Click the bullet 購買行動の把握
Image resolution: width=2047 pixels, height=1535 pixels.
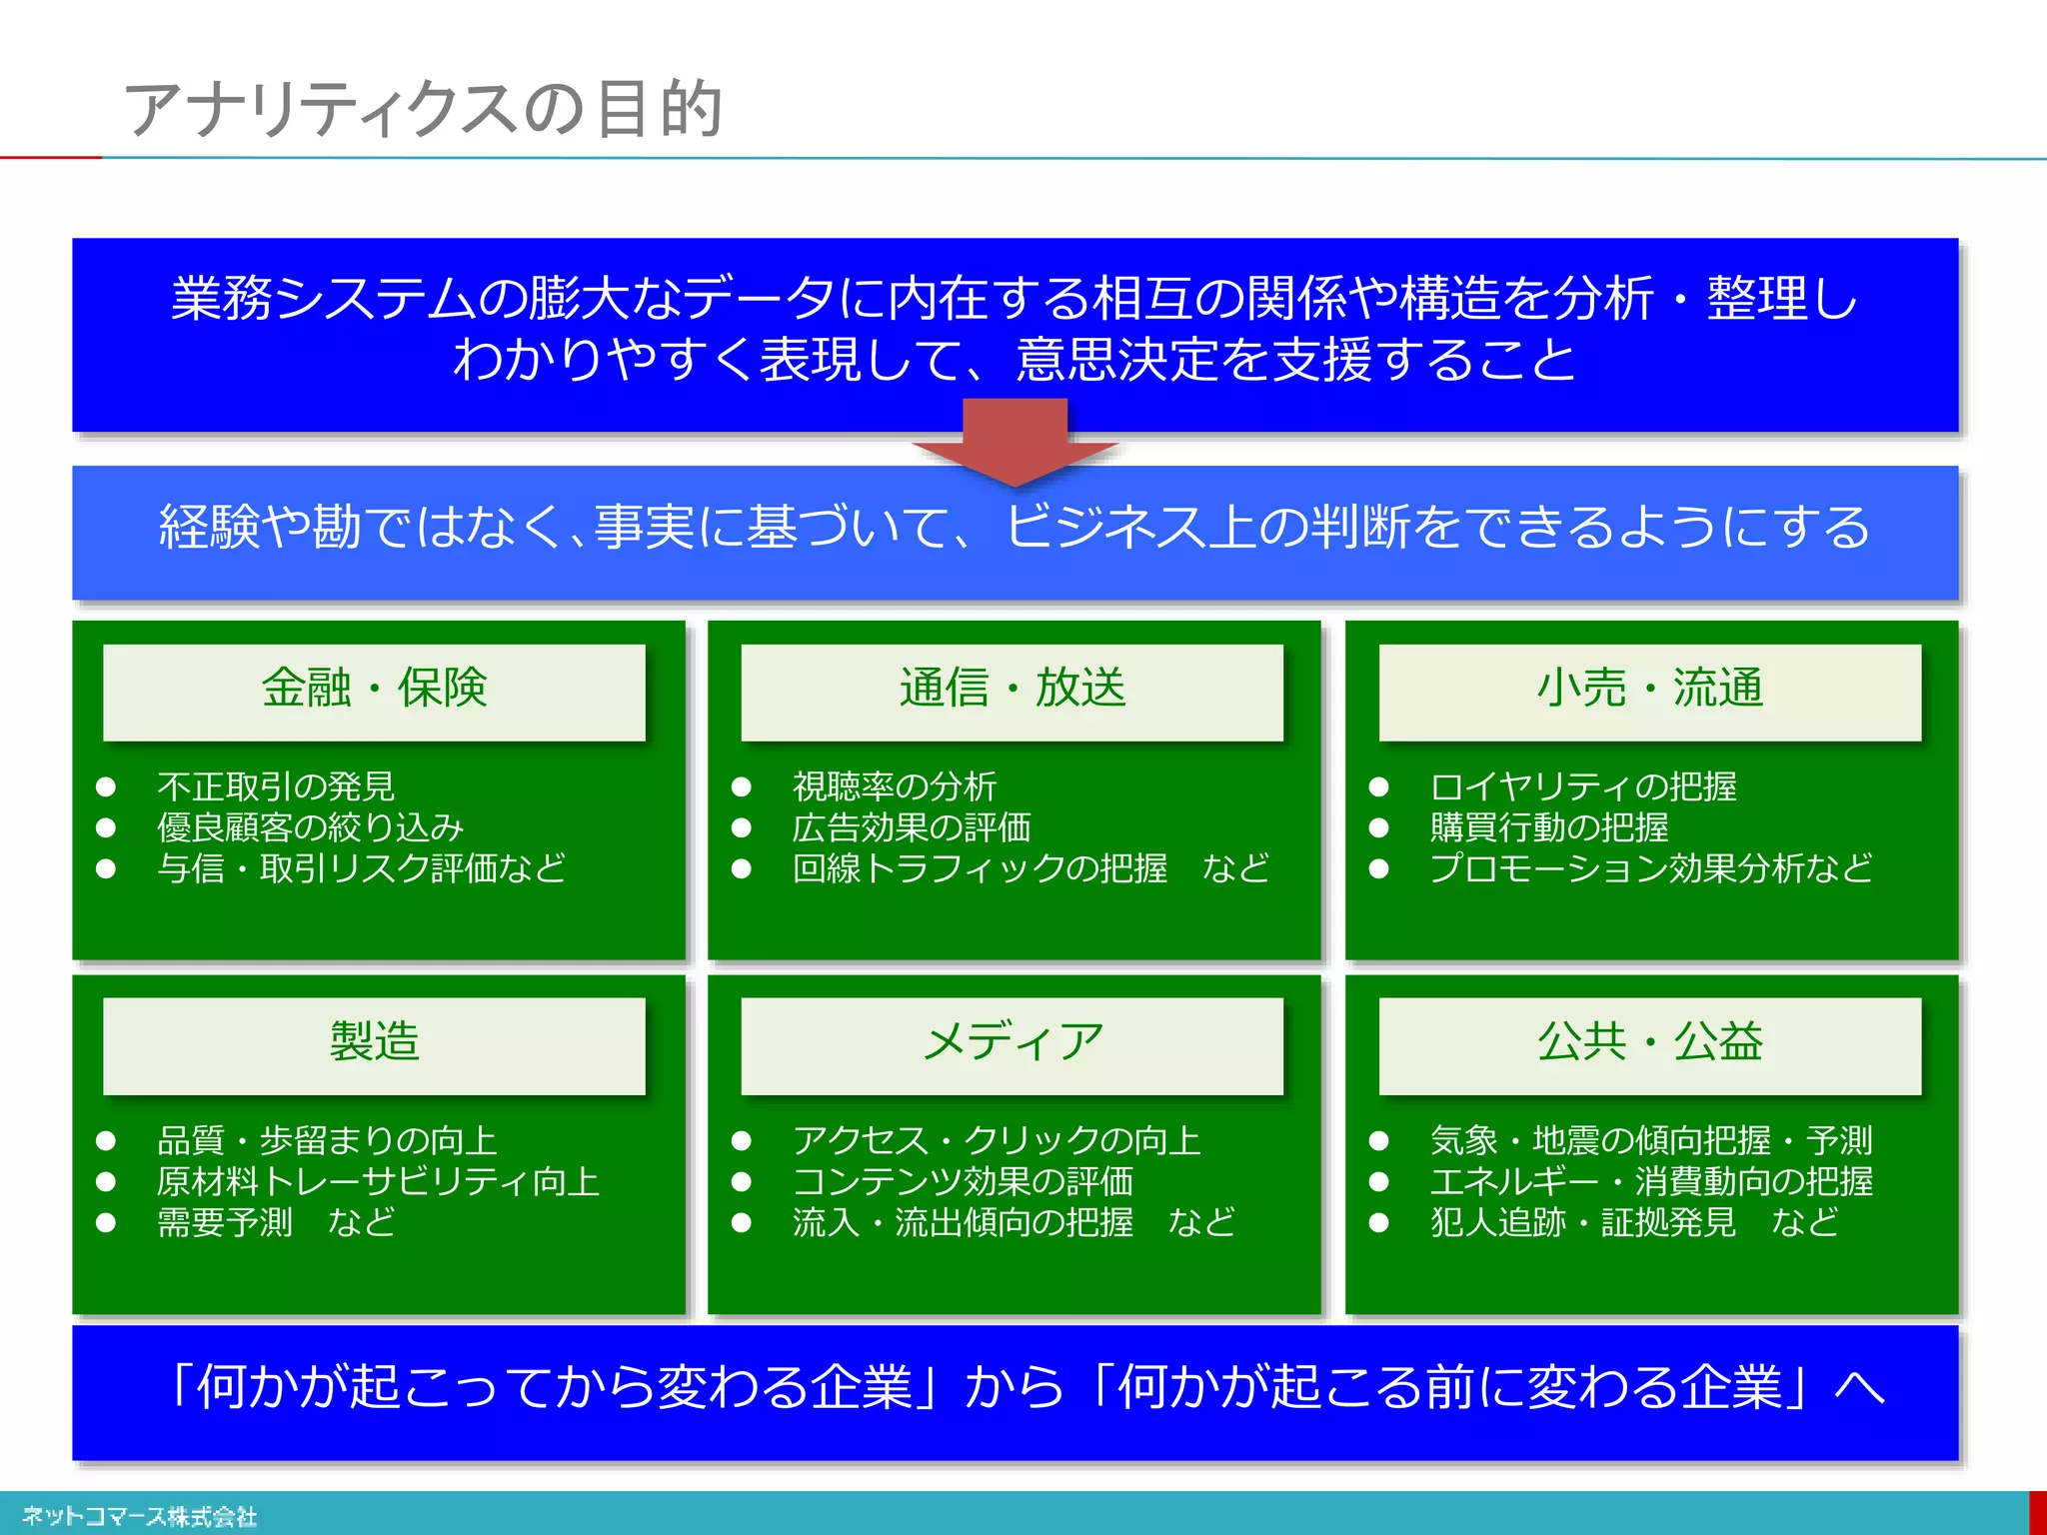(x=1549, y=827)
